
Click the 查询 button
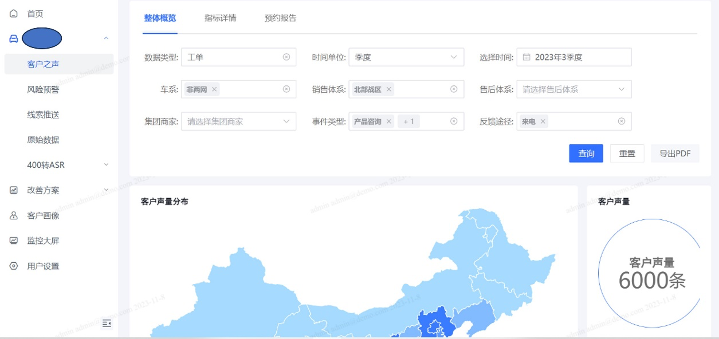(586, 153)
